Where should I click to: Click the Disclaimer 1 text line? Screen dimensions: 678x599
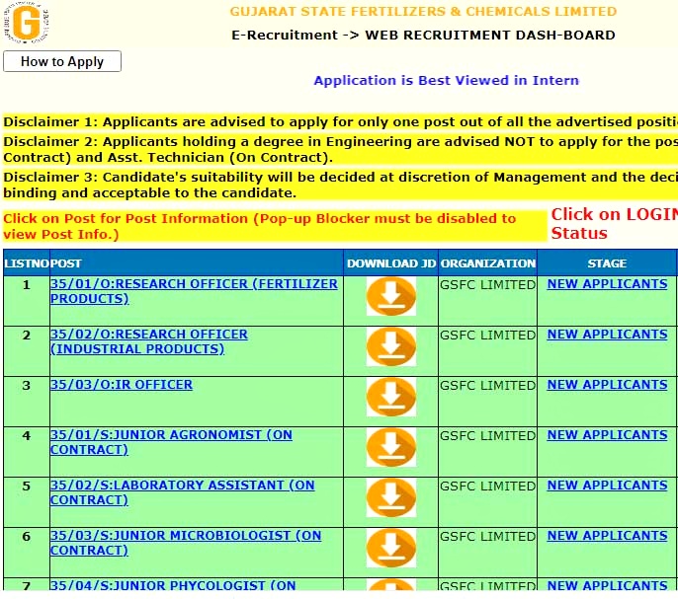(x=340, y=122)
